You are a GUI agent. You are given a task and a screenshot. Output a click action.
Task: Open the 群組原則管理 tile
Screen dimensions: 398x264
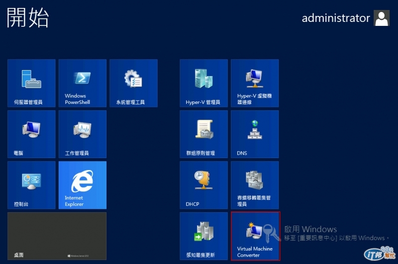203,134
